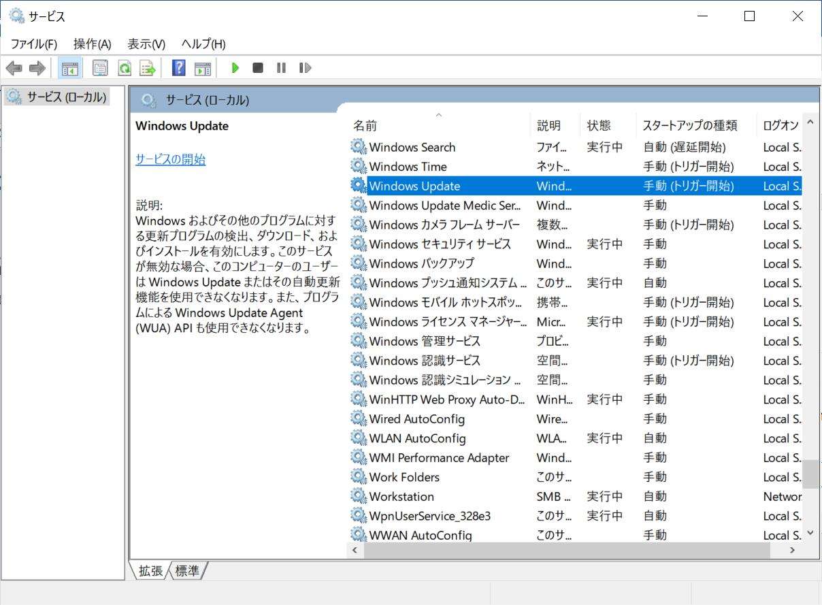
Task: Click 自動 (遅延開始) startup type cell
Action: 685,147
